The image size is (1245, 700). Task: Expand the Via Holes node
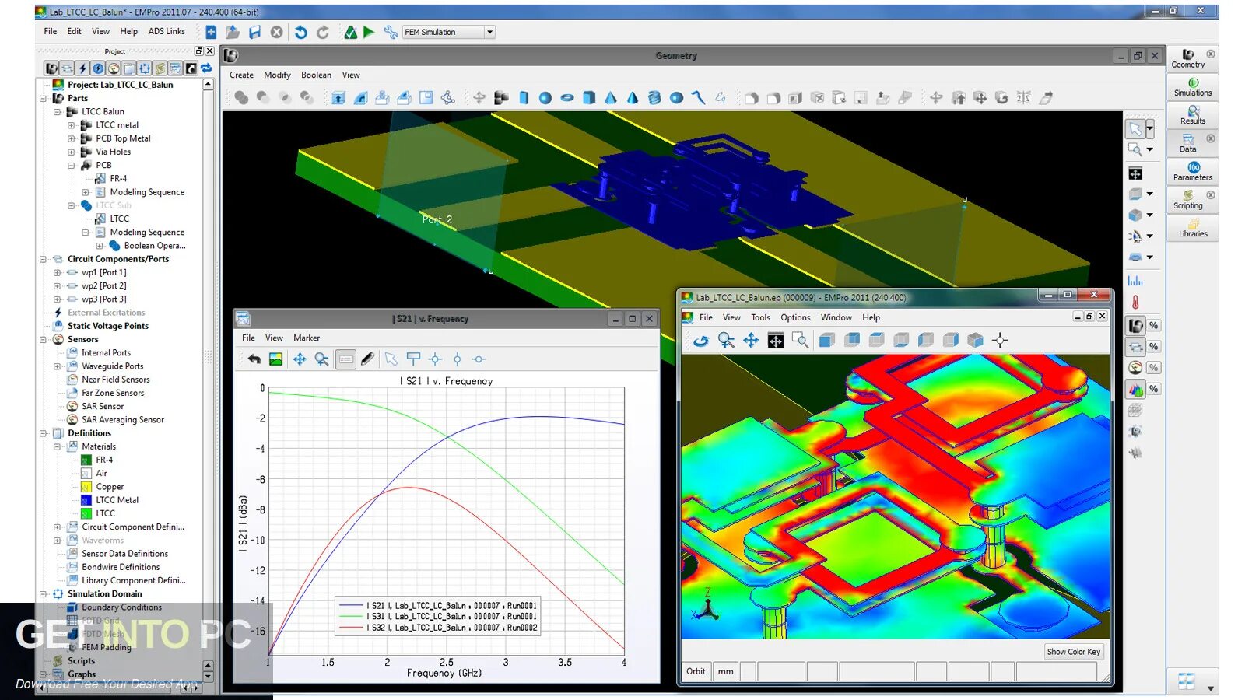pyautogui.click(x=72, y=152)
